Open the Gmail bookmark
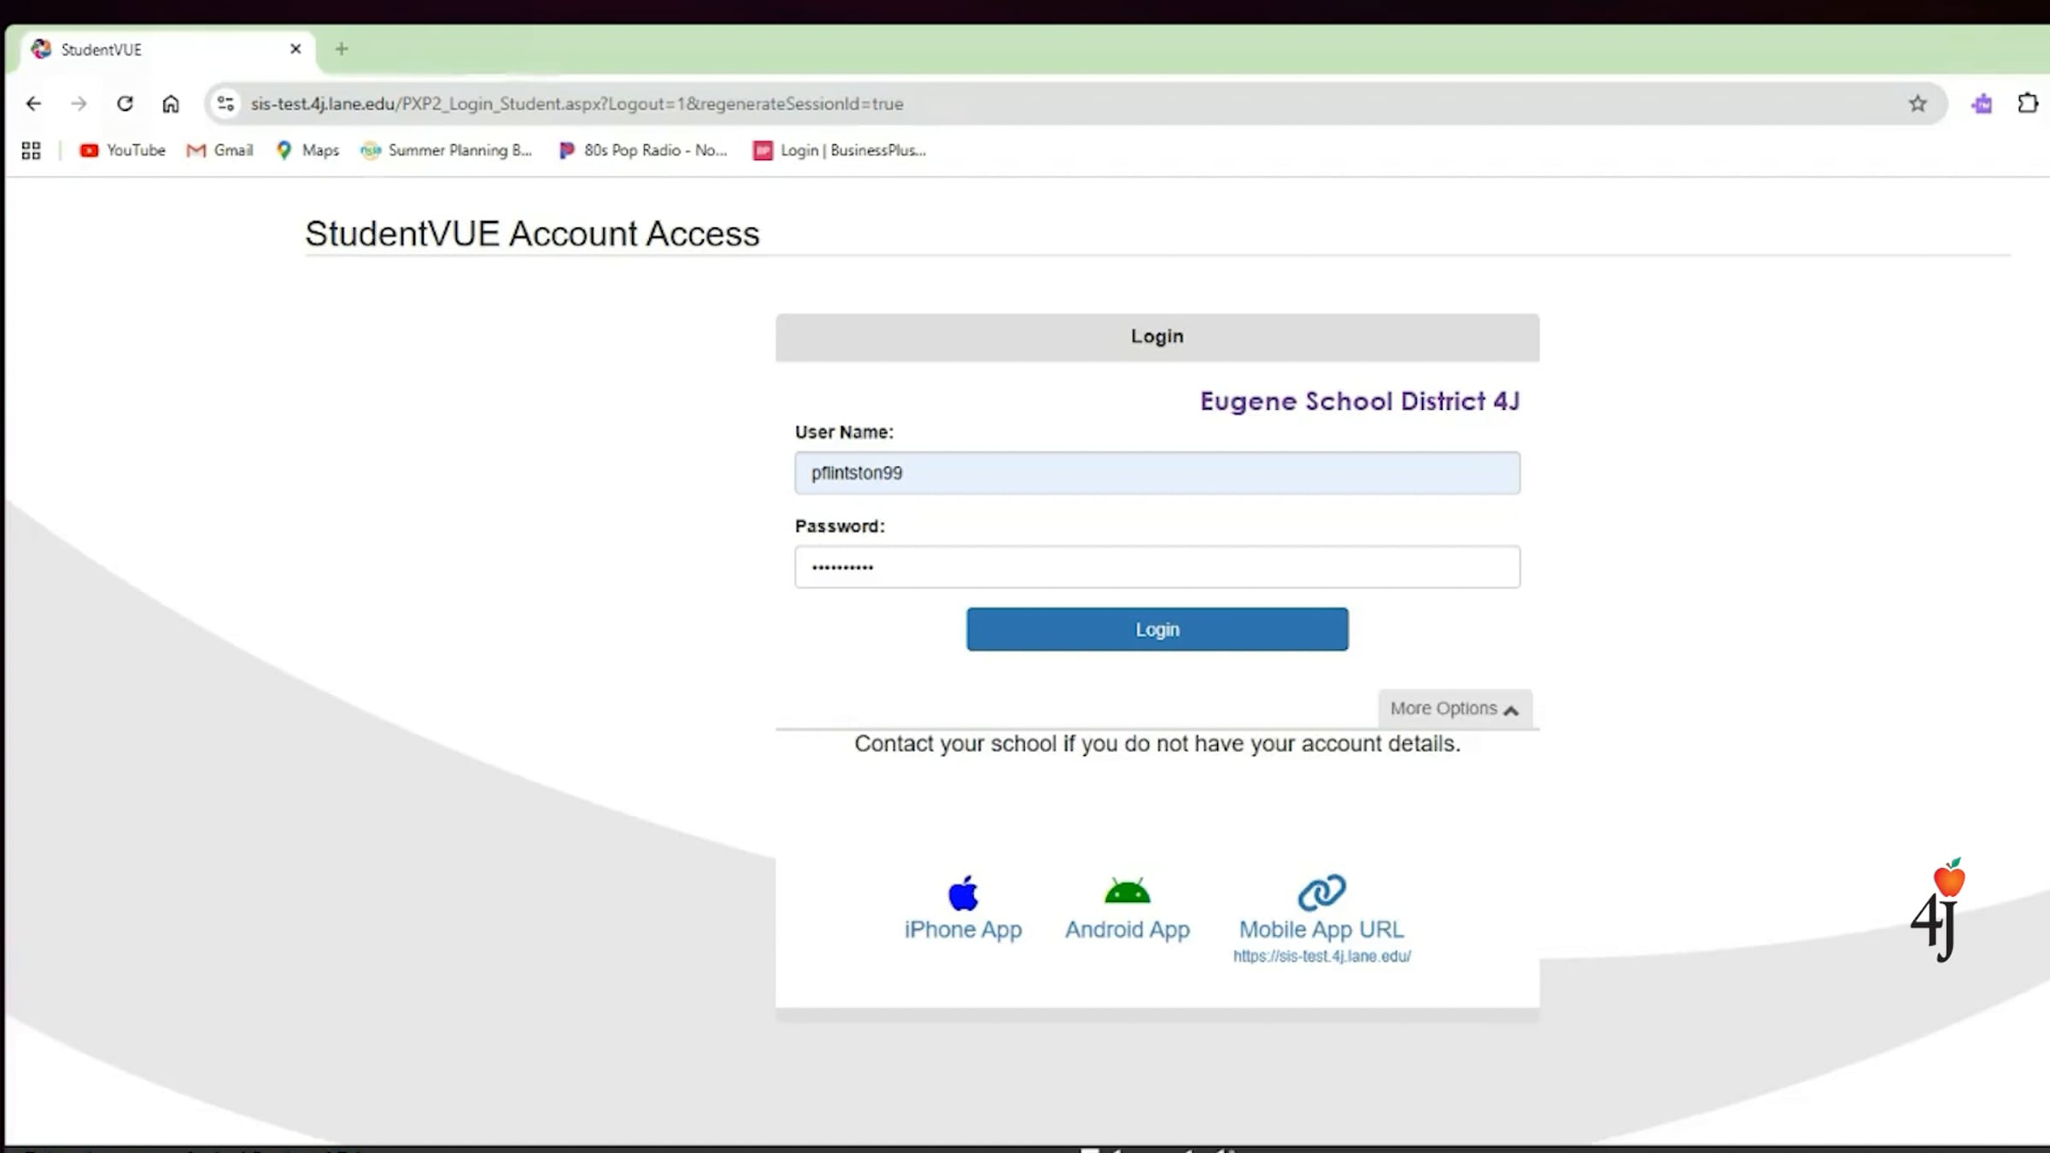 click(220, 150)
